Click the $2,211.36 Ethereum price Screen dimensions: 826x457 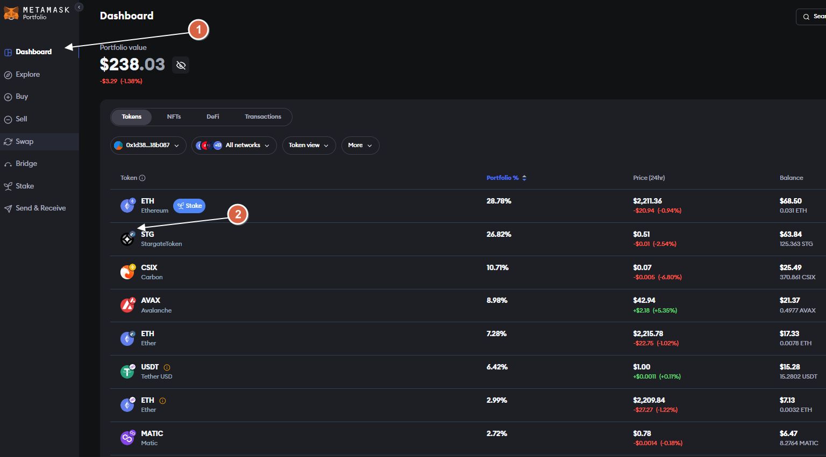(647, 201)
